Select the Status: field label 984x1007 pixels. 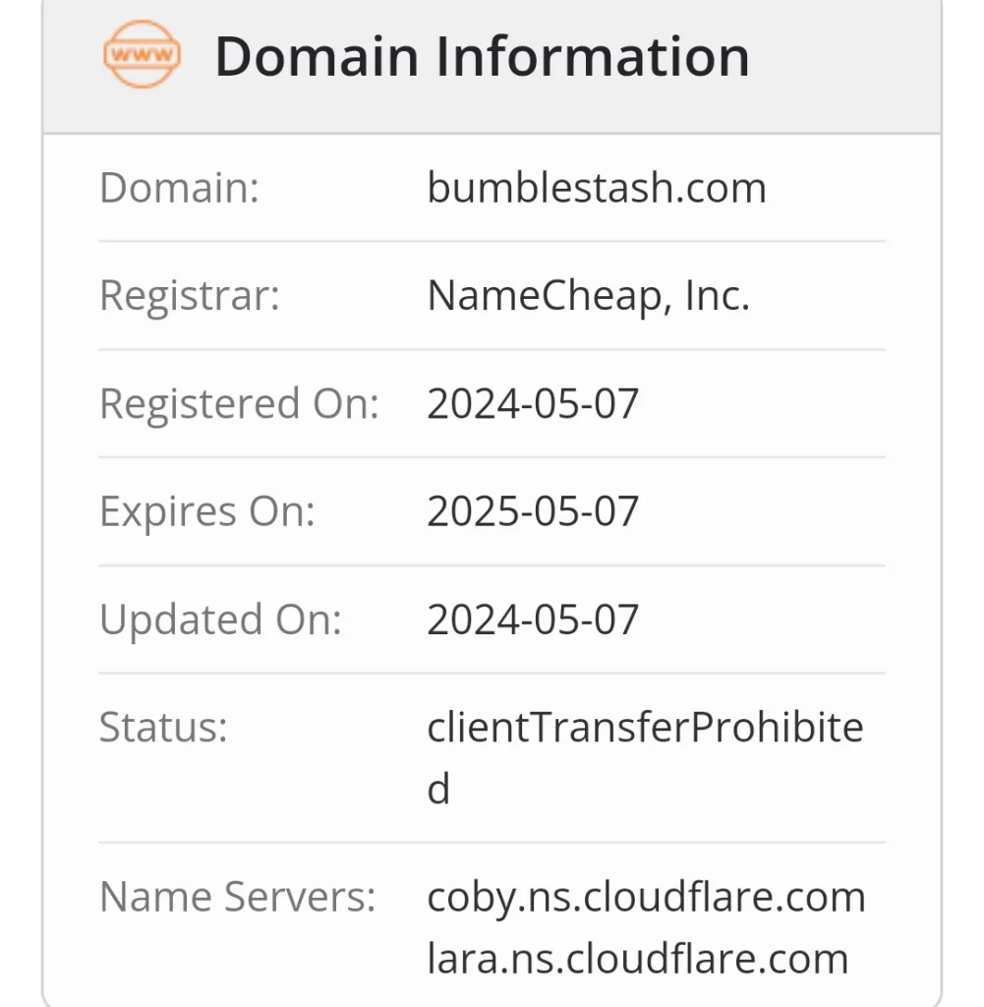click(x=163, y=728)
